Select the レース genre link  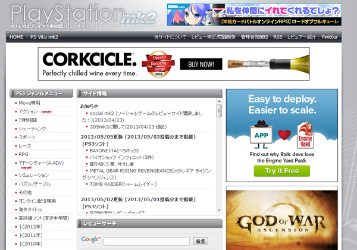pyautogui.click(x=24, y=146)
